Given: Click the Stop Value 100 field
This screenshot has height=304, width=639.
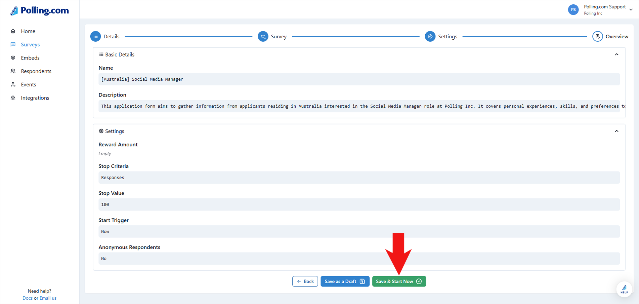Looking at the screenshot, I should click(359, 204).
